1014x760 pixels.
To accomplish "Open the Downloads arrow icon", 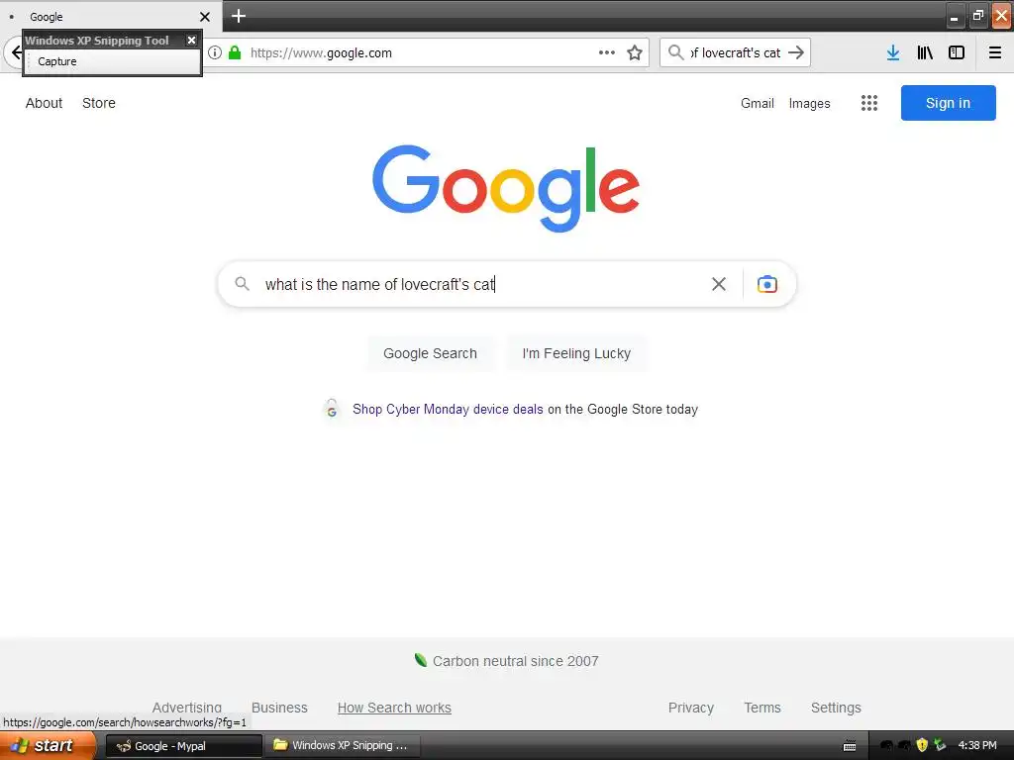I will tap(893, 52).
